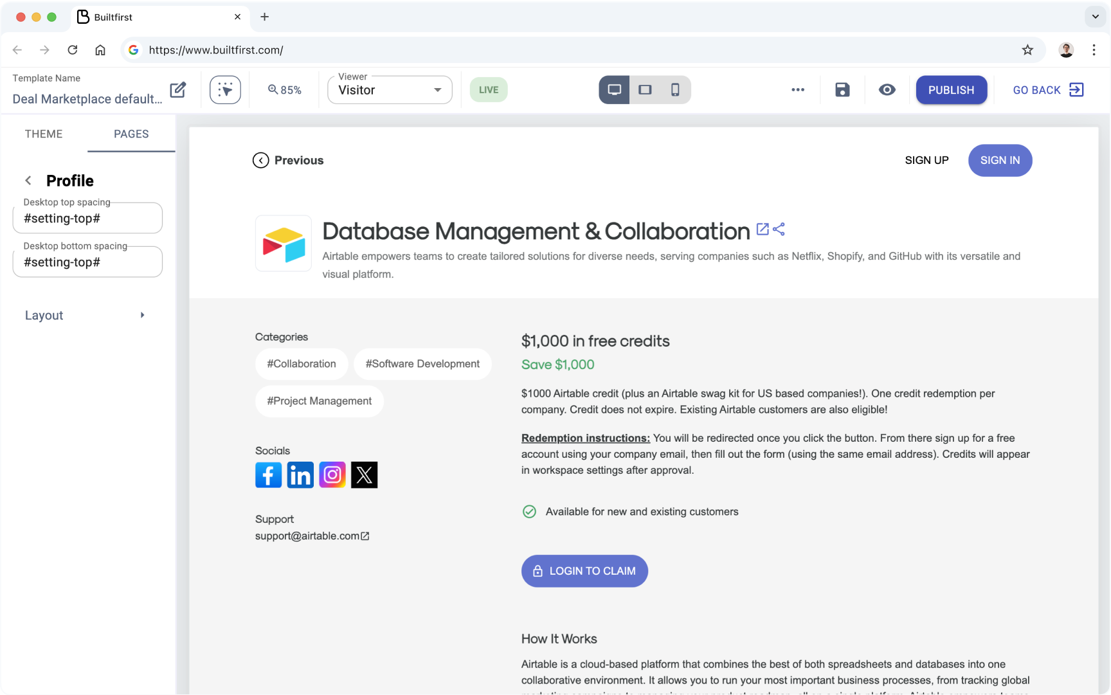
Task: Select the #Project Management category tag
Action: [x=320, y=401]
